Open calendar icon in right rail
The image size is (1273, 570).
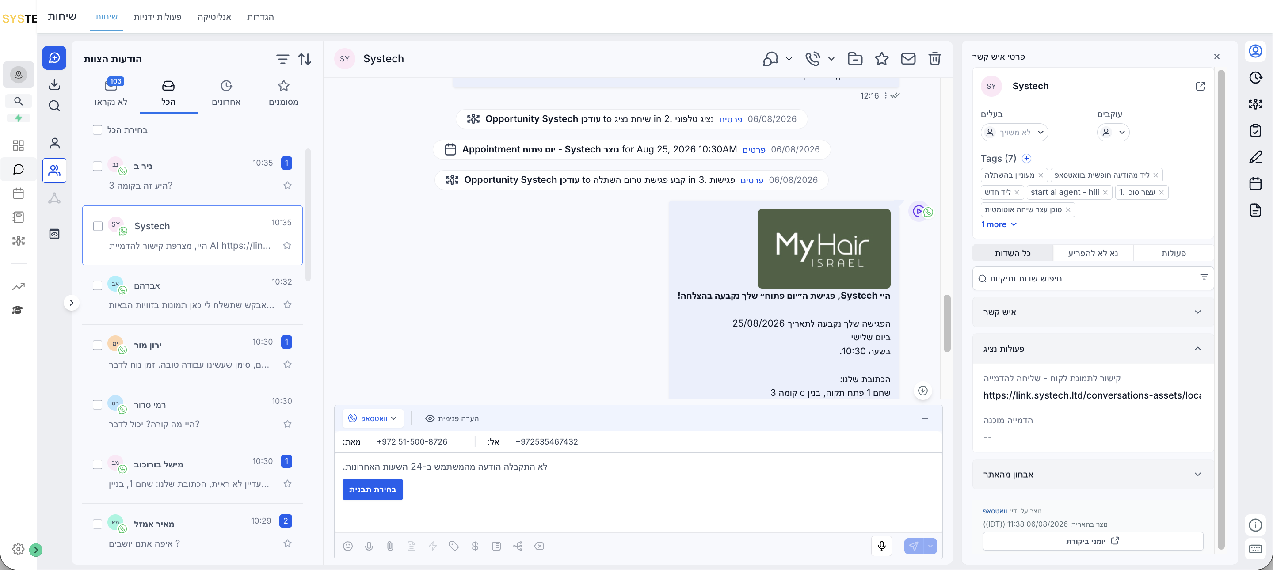[1255, 184]
